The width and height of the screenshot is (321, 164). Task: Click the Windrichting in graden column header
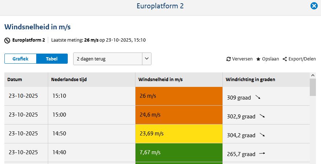(266, 80)
